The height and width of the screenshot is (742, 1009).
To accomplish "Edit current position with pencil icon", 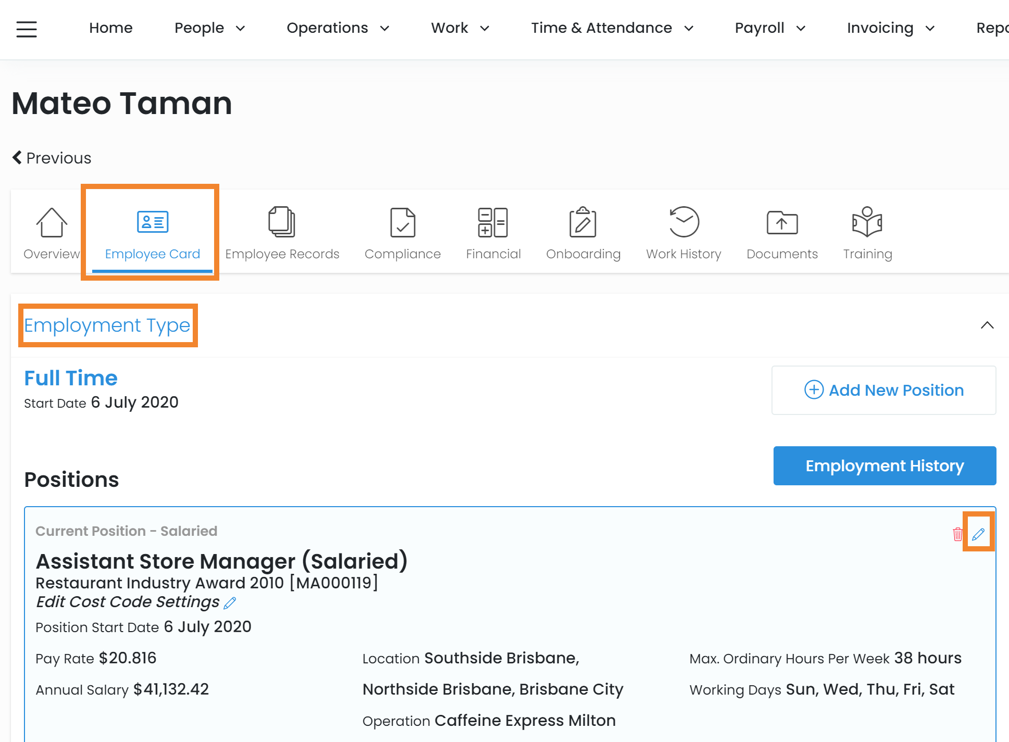I will coord(978,534).
